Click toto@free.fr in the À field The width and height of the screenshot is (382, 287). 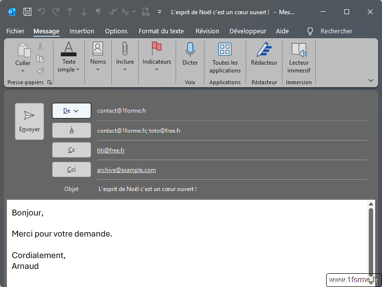tap(165, 131)
